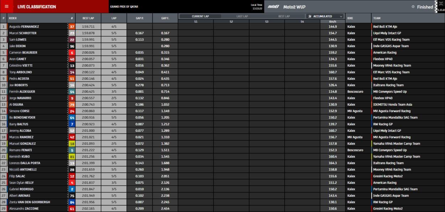Select rider Aron CANET
Screen dimensions: 445x212
[x=18, y=59]
